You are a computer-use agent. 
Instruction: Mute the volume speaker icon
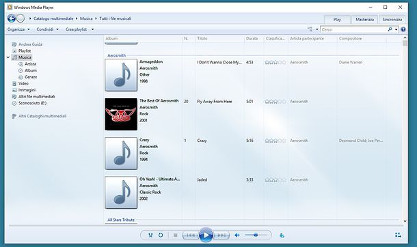pos(237,235)
